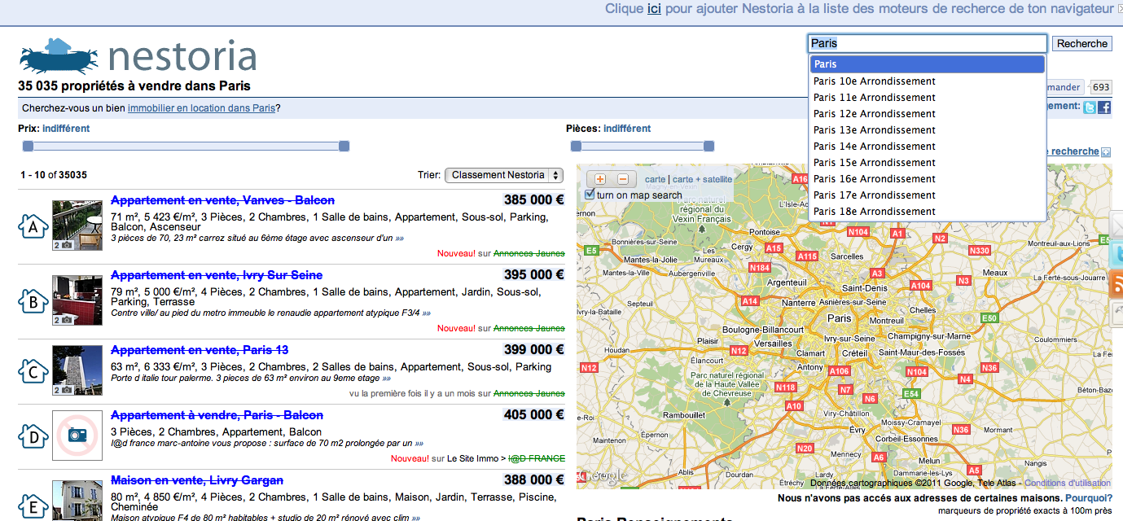Open 'Appartement à vendre, Paris - Balcon' listing
The height and width of the screenshot is (521, 1123).
217,415
